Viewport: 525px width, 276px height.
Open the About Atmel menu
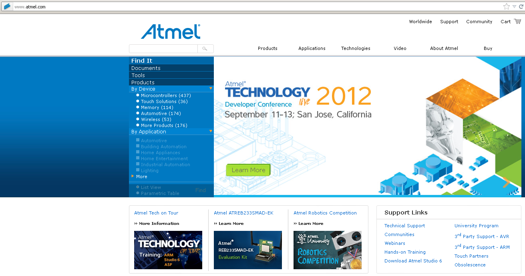pyautogui.click(x=444, y=48)
